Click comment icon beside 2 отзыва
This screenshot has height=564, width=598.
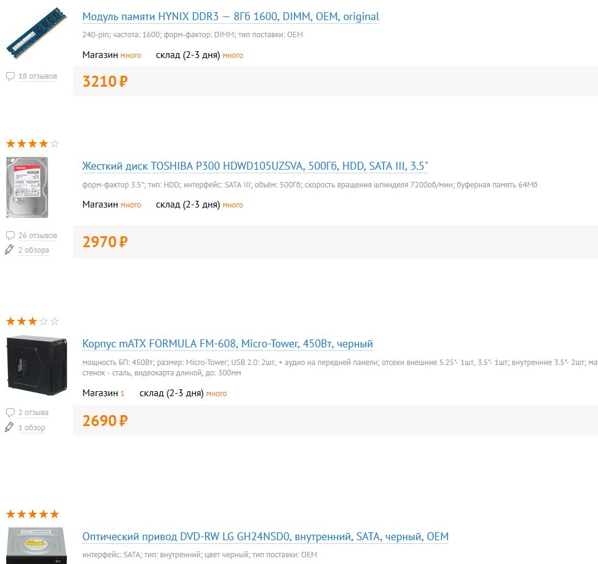click(10, 413)
